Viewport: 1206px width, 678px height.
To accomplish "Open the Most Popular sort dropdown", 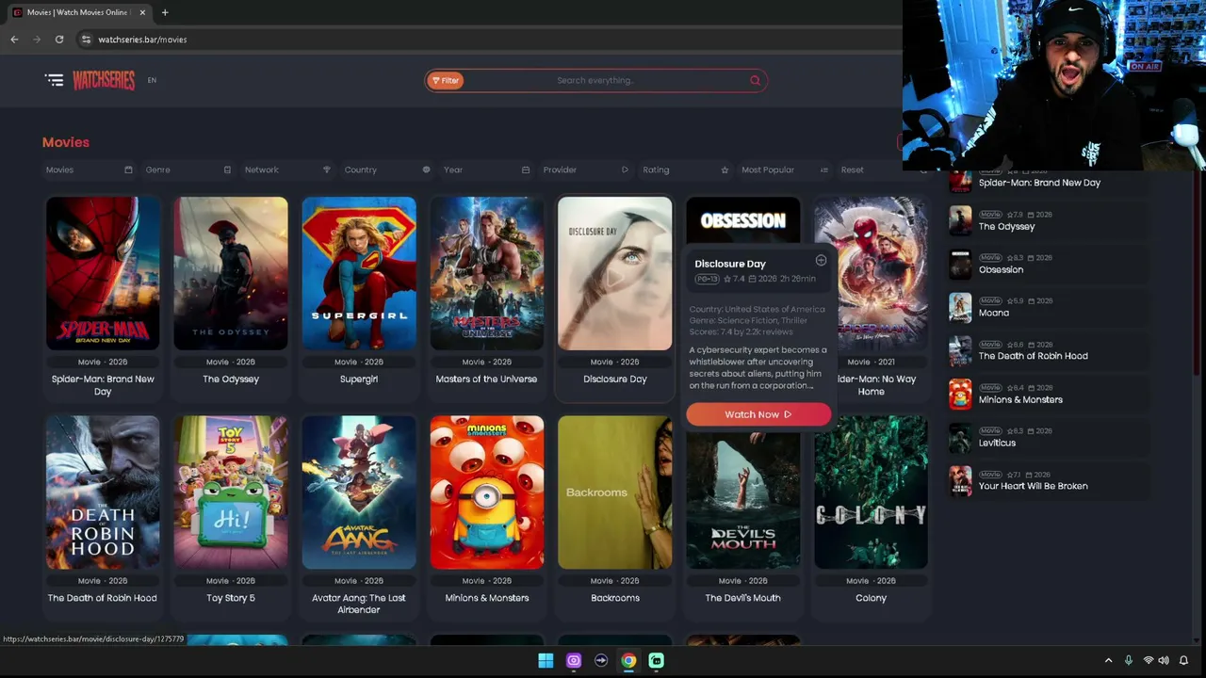I will (784, 169).
